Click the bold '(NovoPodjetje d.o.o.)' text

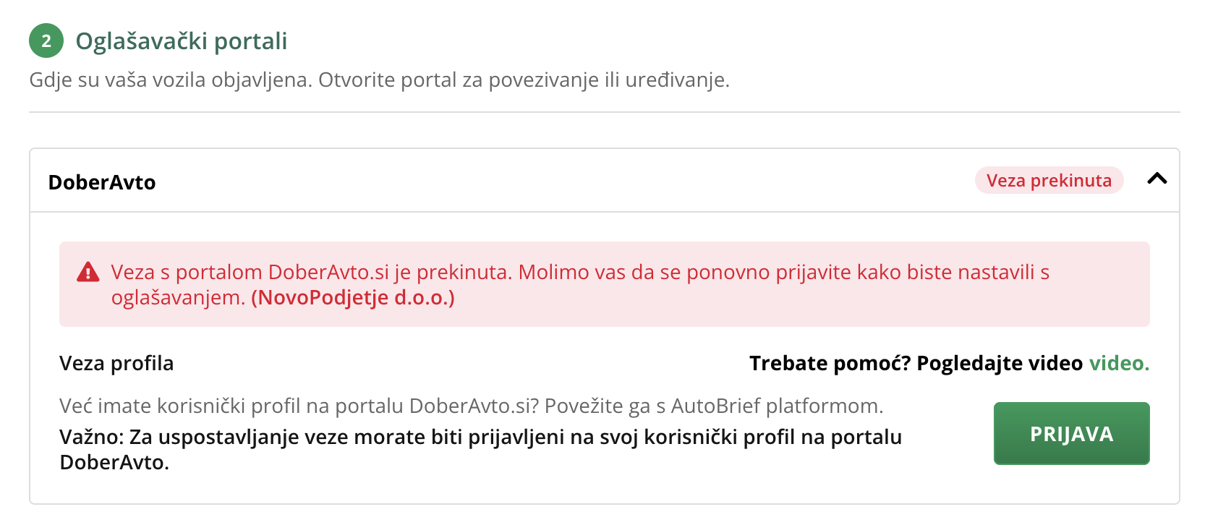(353, 297)
